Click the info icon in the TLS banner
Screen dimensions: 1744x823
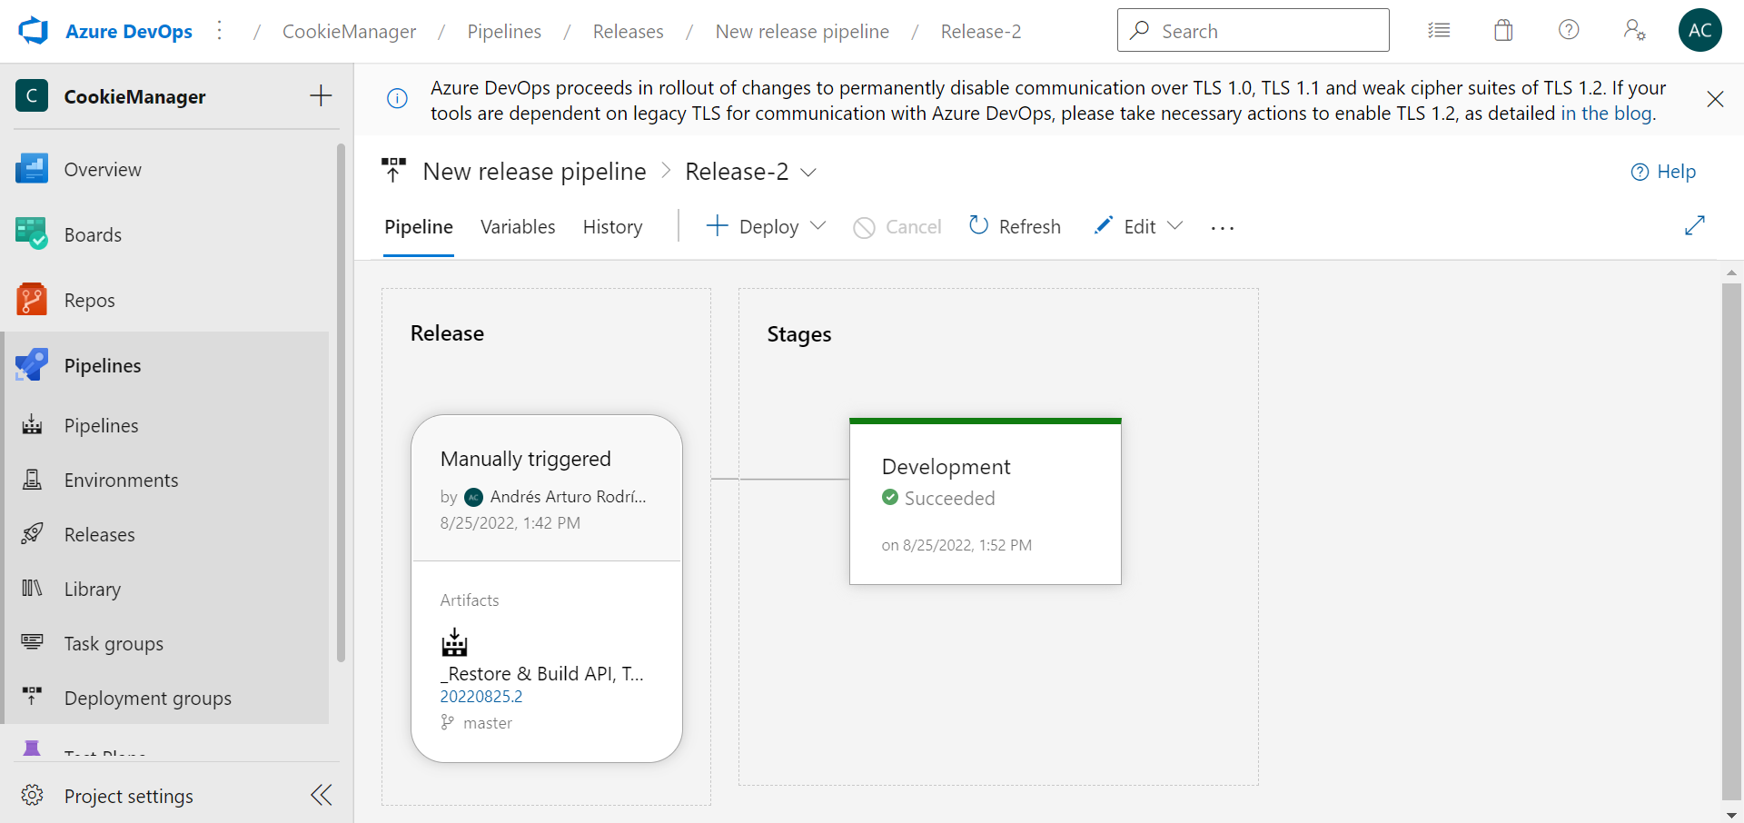coord(397,98)
